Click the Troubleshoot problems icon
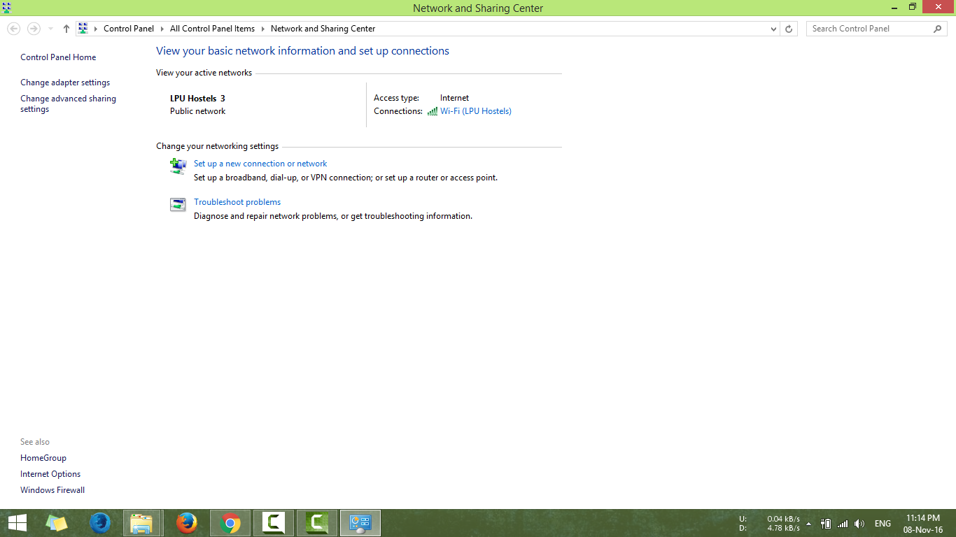 (x=178, y=204)
